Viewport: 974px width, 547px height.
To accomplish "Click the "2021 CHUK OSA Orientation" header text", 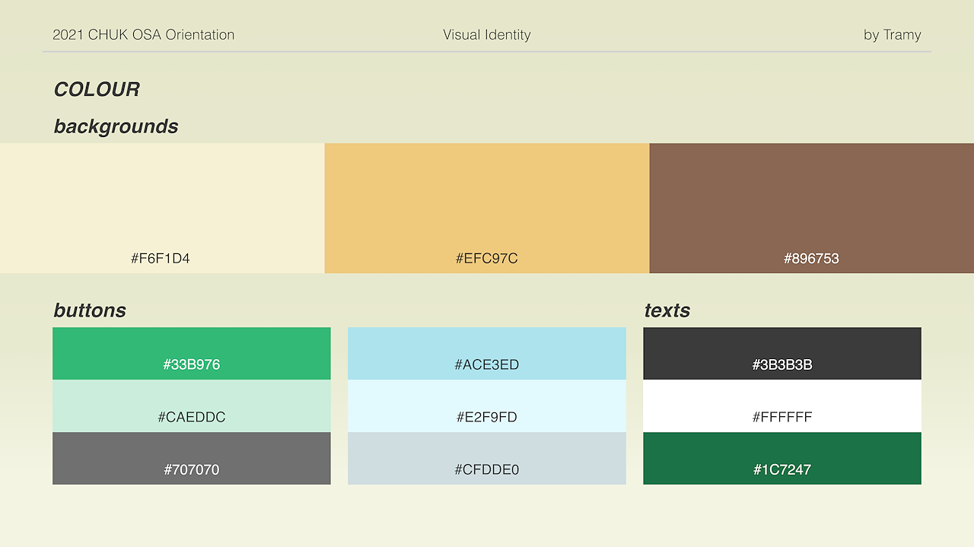I will tap(144, 35).
